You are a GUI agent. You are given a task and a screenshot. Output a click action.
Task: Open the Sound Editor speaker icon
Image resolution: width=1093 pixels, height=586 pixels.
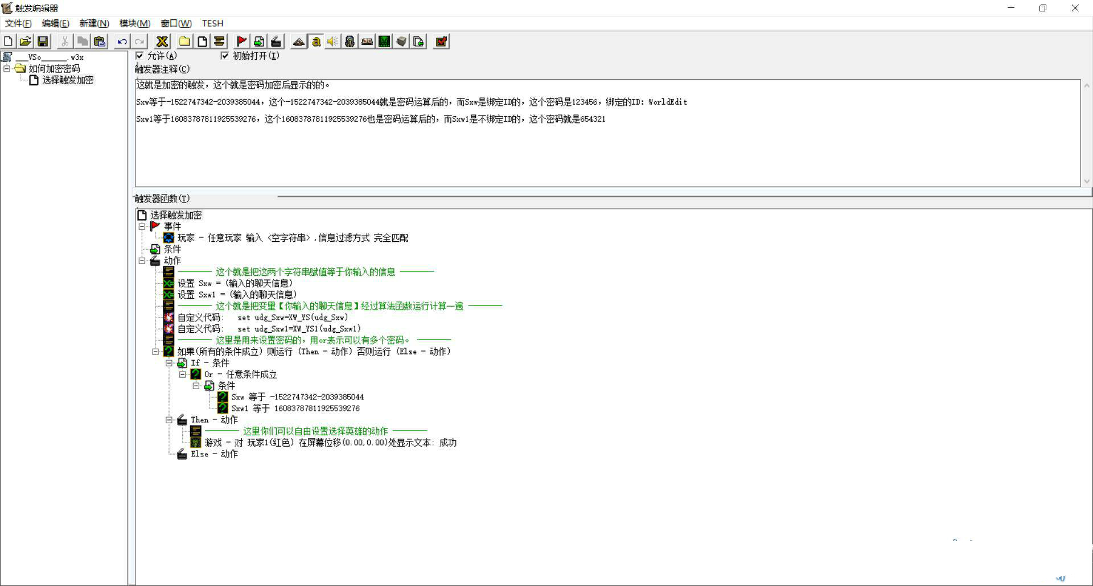click(x=332, y=42)
